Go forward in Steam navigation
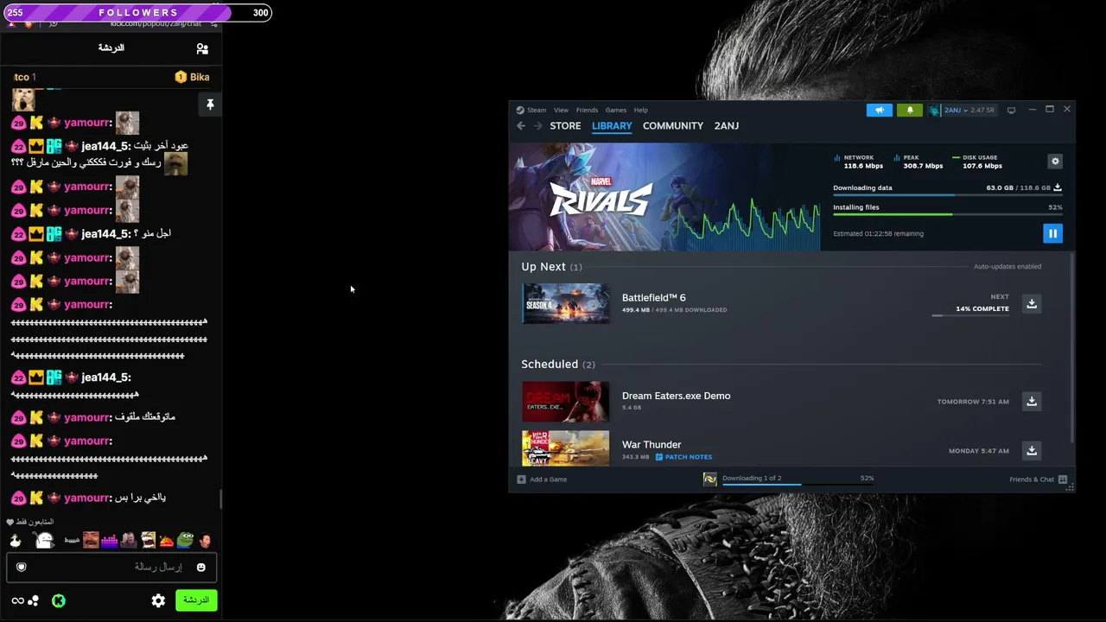 [537, 126]
